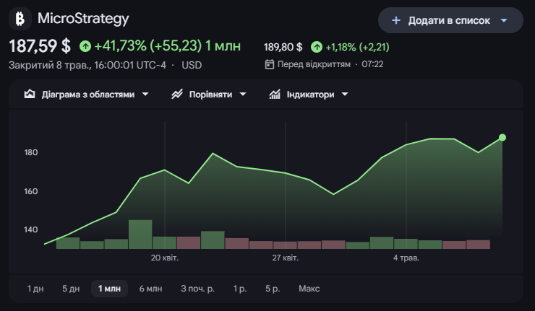535x311 pixels.
Task: Select the 1 дн time range
Action: (x=35, y=289)
